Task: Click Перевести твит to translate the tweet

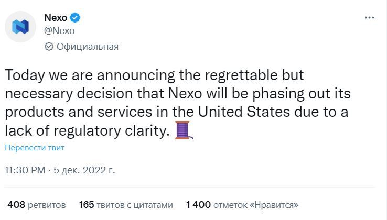Action: (35, 148)
